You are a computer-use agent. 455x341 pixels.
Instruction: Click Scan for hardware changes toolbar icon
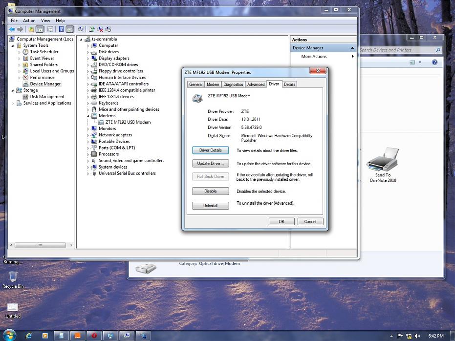pos(81,29)
